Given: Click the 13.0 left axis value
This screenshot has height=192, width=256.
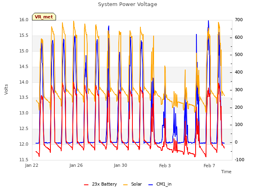Looking at the screenshot, I should coord(24,113).
